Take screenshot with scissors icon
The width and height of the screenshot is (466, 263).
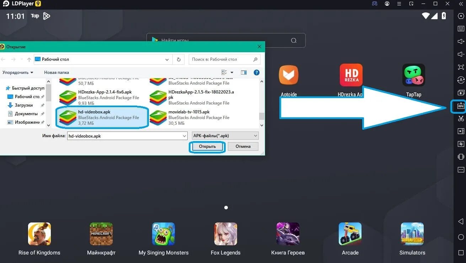461,118
